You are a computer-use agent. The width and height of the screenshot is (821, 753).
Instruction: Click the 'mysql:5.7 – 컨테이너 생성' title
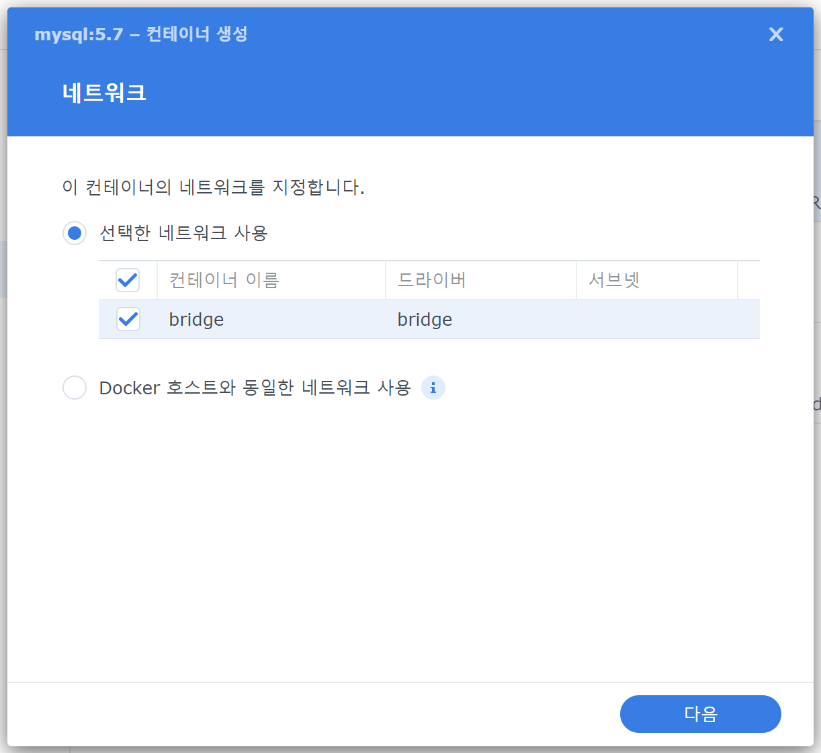click(x=141, y=34)
